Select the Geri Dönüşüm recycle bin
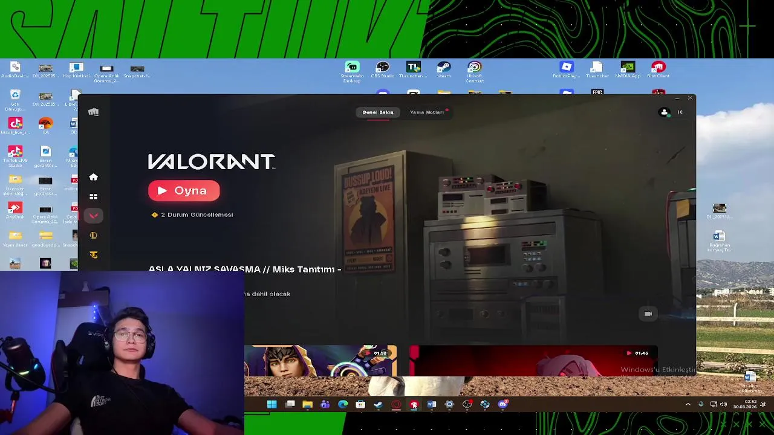774x435 pixels. (15, 100)
